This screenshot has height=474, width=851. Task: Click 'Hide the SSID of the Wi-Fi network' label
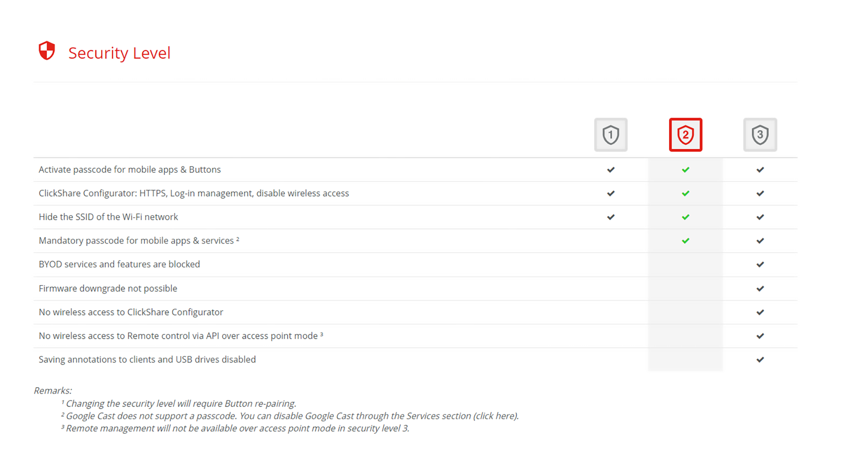[108, 217]
